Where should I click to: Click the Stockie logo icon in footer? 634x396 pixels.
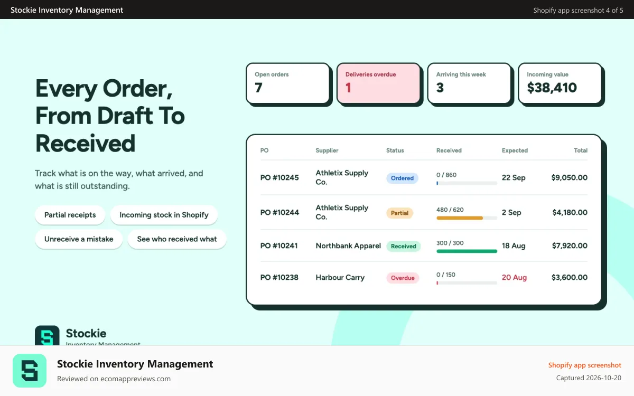[x=30, y=371]
